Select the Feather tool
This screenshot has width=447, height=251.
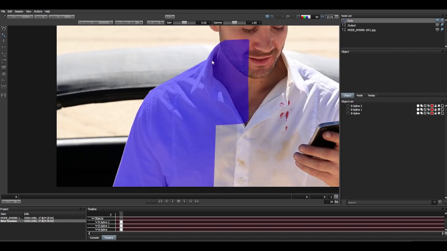point(4,81)
